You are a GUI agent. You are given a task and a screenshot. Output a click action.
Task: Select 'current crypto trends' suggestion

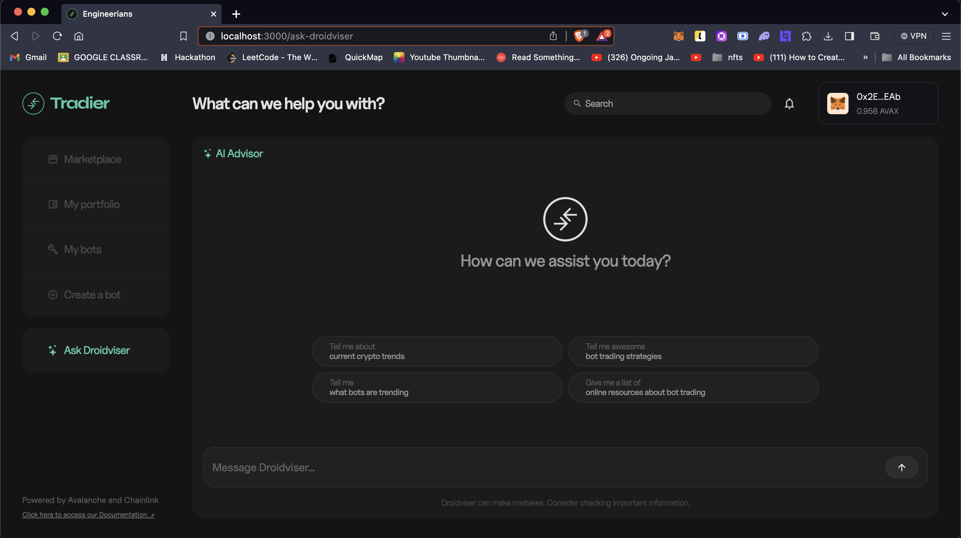pos(437,351)
